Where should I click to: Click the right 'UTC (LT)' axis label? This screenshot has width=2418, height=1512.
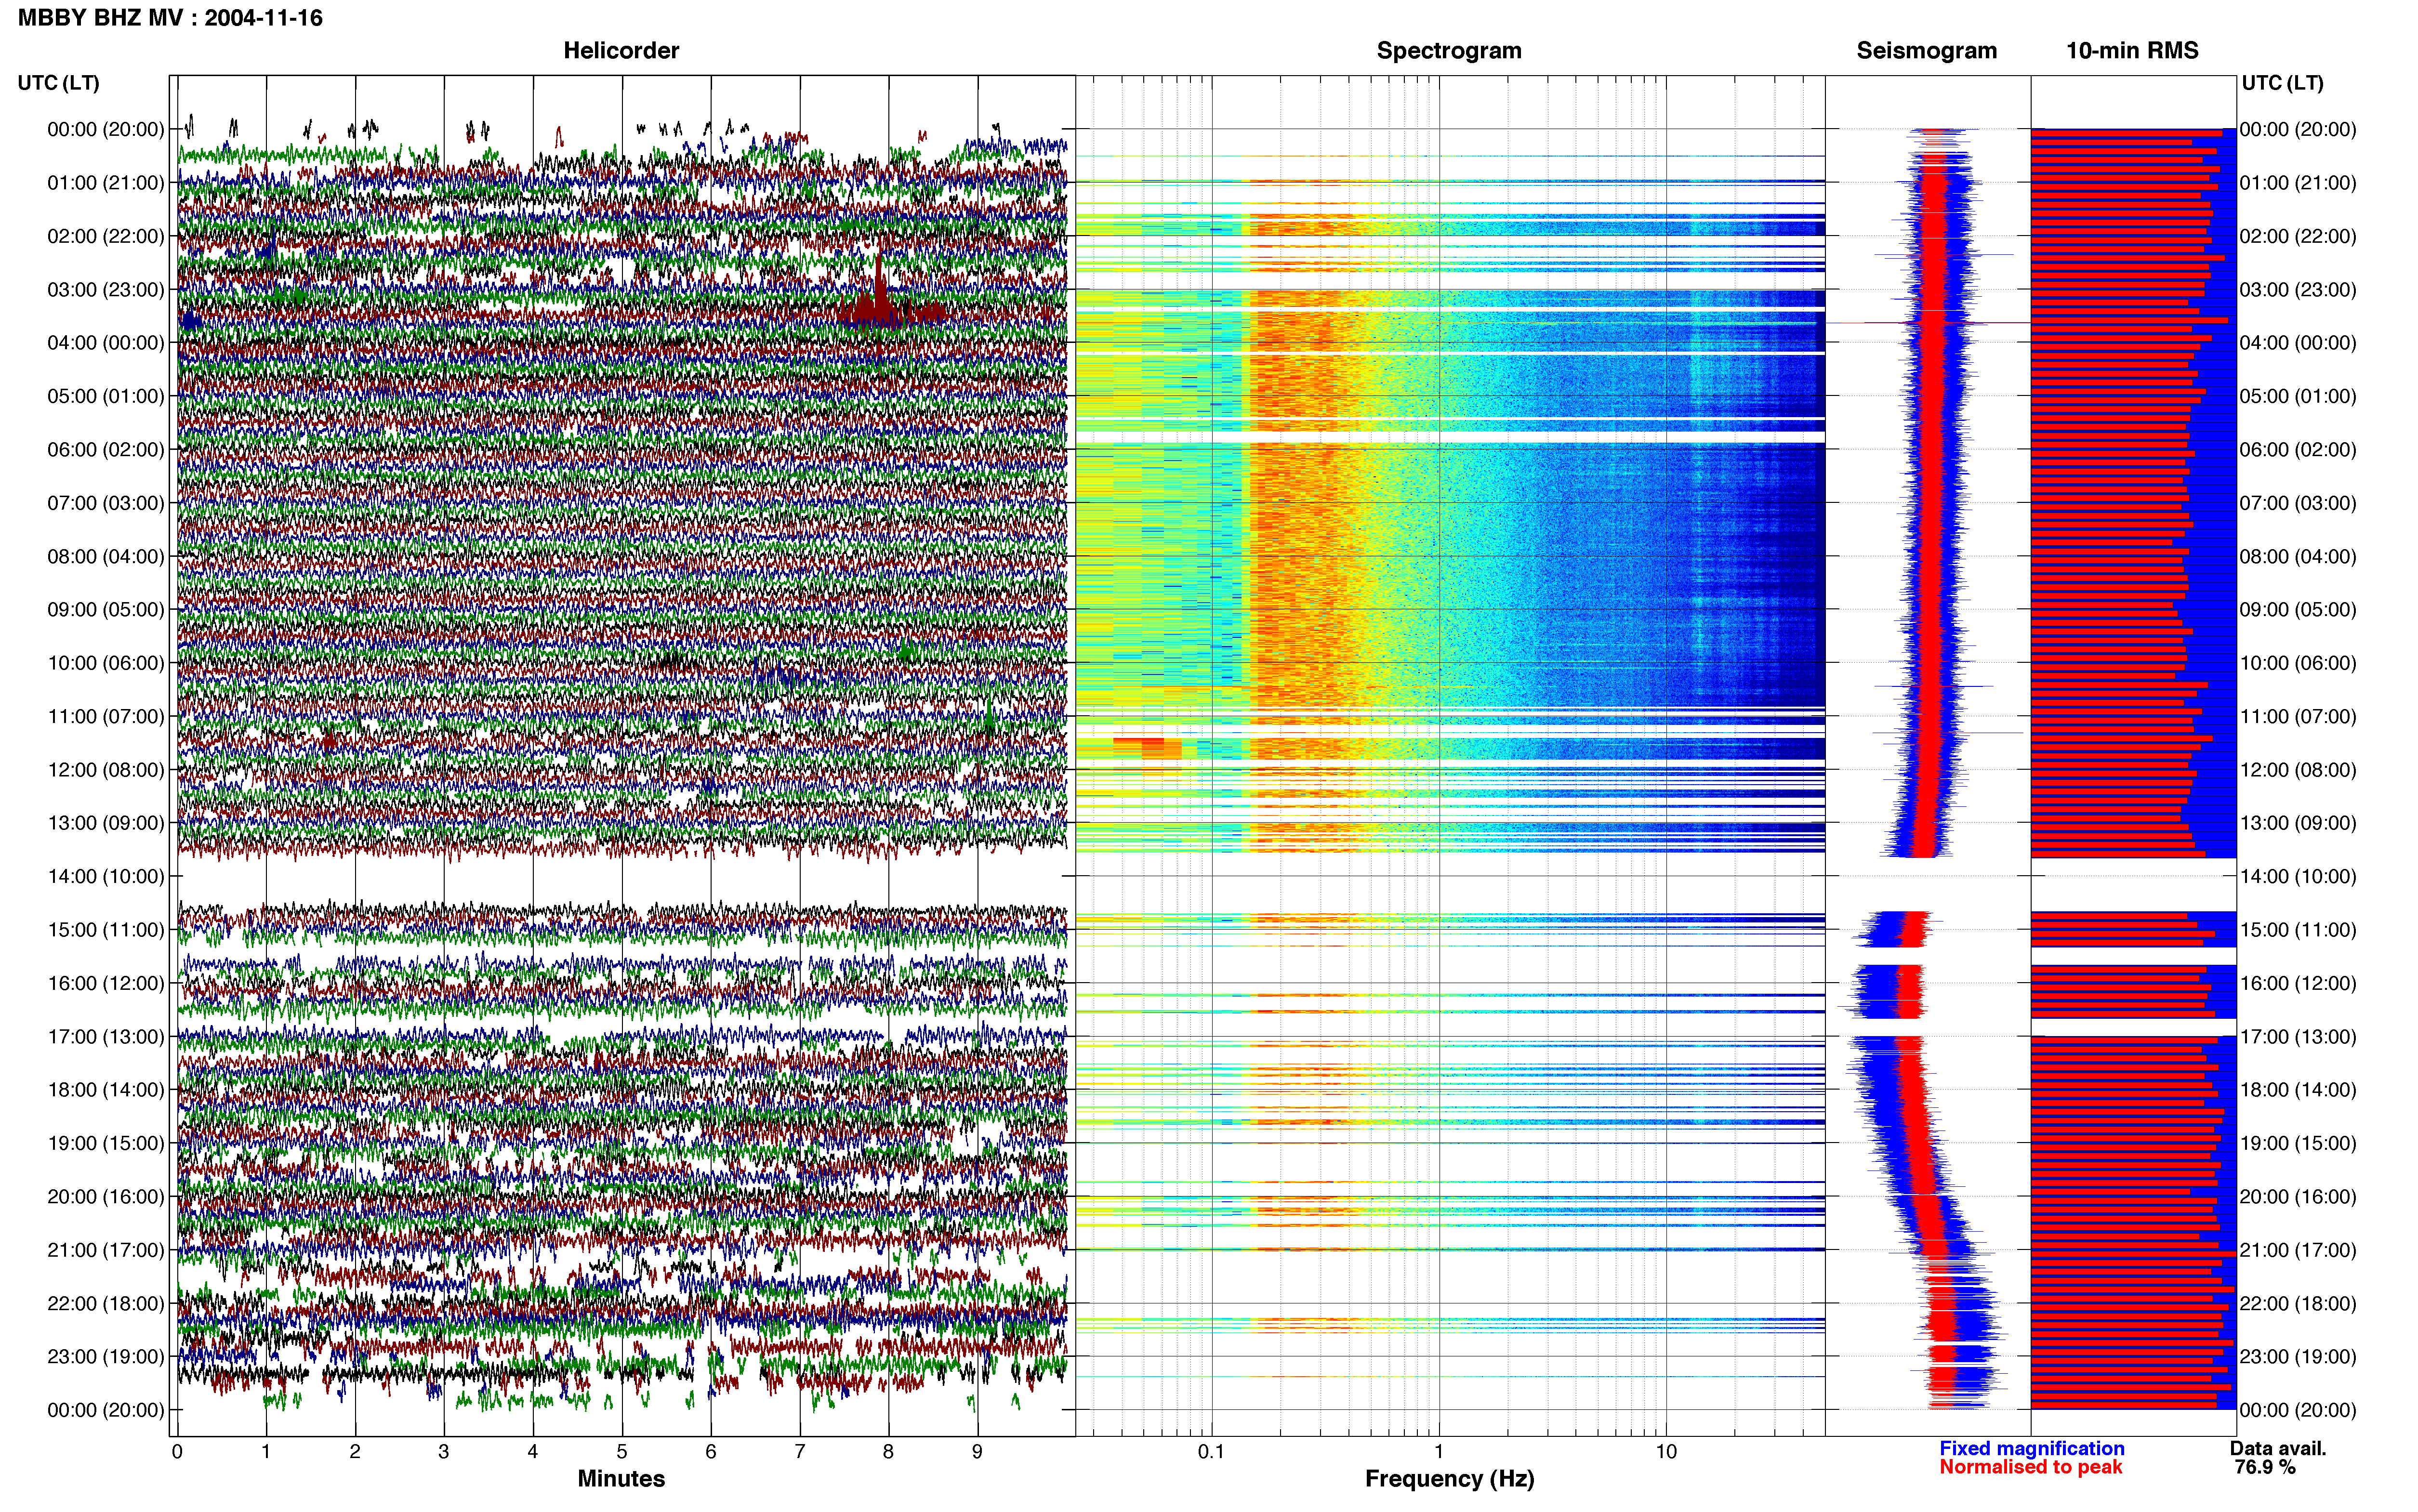pos(2282,83)
